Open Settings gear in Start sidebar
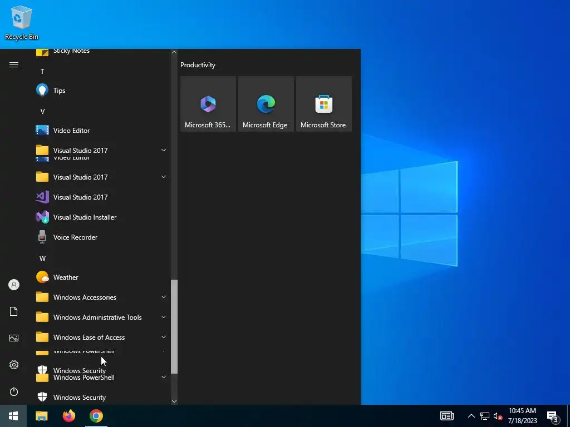 click(x=14, y=365)
